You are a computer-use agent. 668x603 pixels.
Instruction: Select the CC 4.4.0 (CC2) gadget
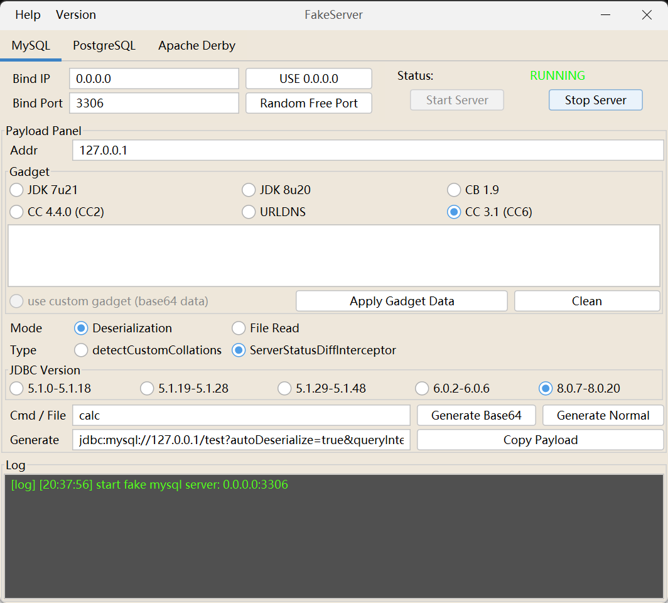pos(57,212)
